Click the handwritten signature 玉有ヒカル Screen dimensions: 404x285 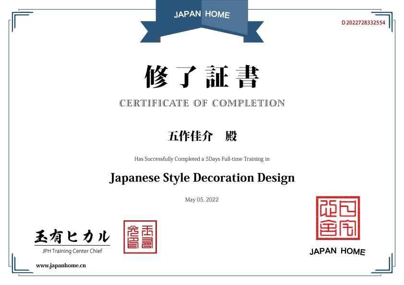tap(72, 236)
